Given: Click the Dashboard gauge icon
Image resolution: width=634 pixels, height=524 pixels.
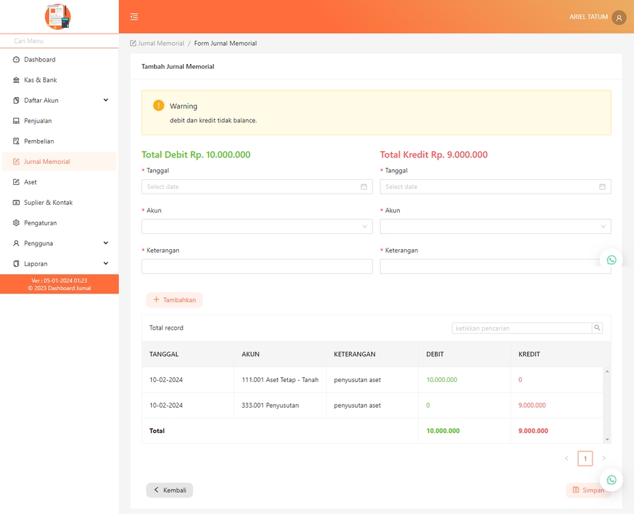Looking at the screenshot, I should click(16, 59).
